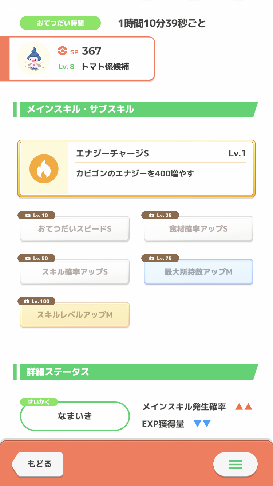This screenshot has width=273, height=486.
Task: Tap the orange flame skill icon
Action: click(x=44, y=169)
